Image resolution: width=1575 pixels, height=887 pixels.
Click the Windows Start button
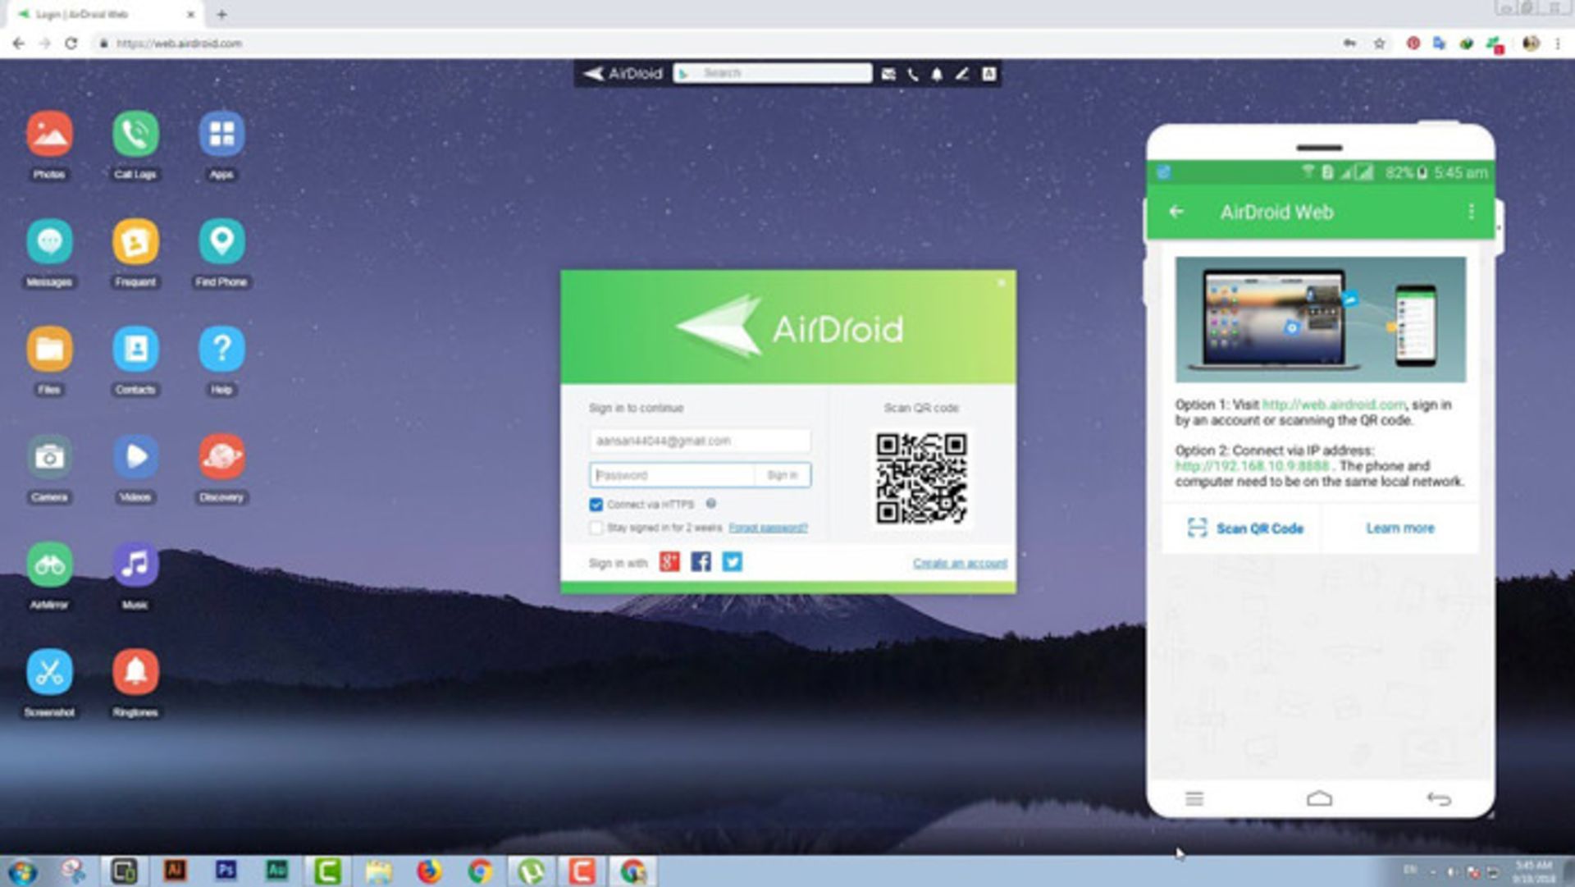tap(22, 871)
